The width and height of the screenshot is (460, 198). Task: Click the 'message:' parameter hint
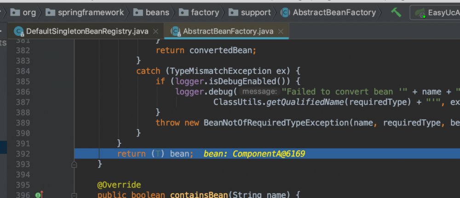[259, 92]
